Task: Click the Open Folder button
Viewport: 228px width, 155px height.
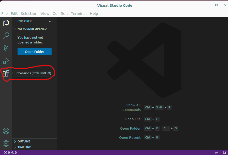Action: 34,52
